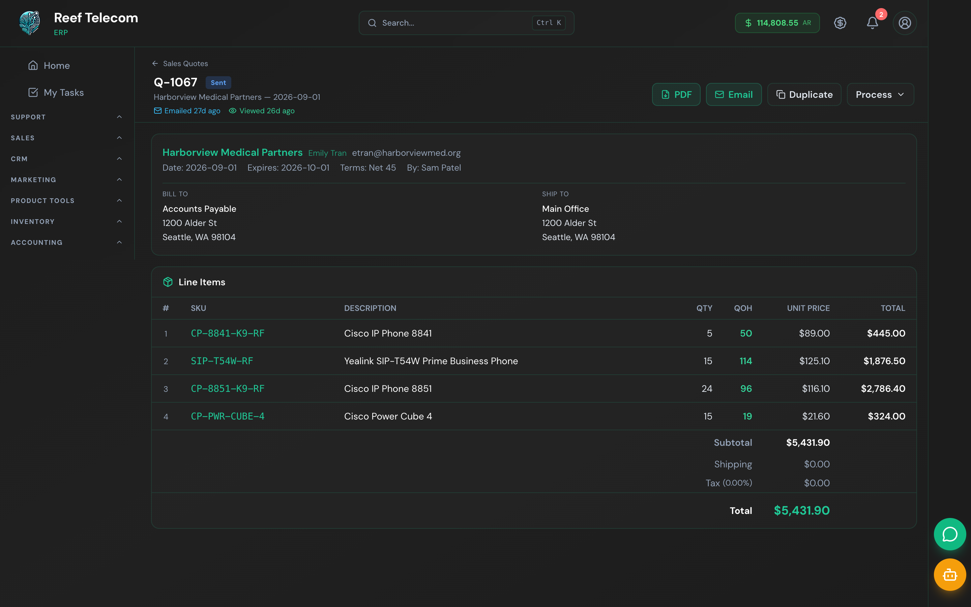
Task: Click email etran@harborviewmed.org
Action: pos(406,153)
